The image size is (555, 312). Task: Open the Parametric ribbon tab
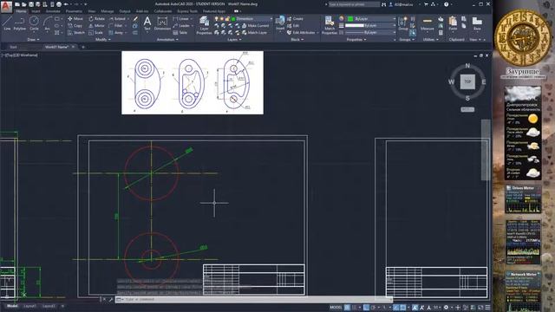coord(74,11)
